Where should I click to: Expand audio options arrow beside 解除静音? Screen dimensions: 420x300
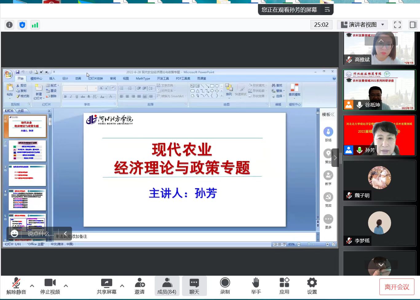[32, 286]
